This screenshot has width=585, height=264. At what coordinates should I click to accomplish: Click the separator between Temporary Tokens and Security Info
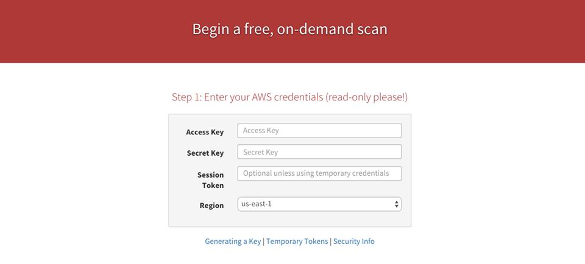(x=330, y=241)
